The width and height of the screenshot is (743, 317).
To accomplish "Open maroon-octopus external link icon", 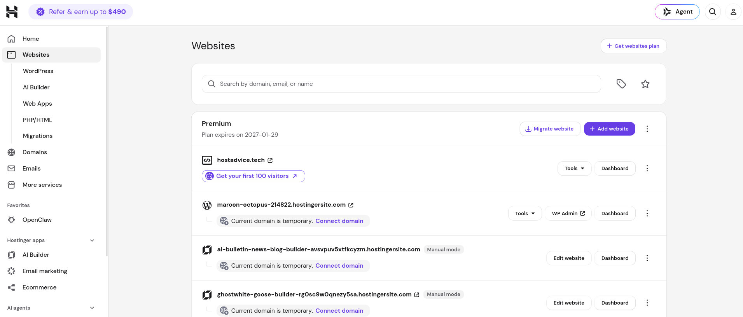I will (351, 205).
